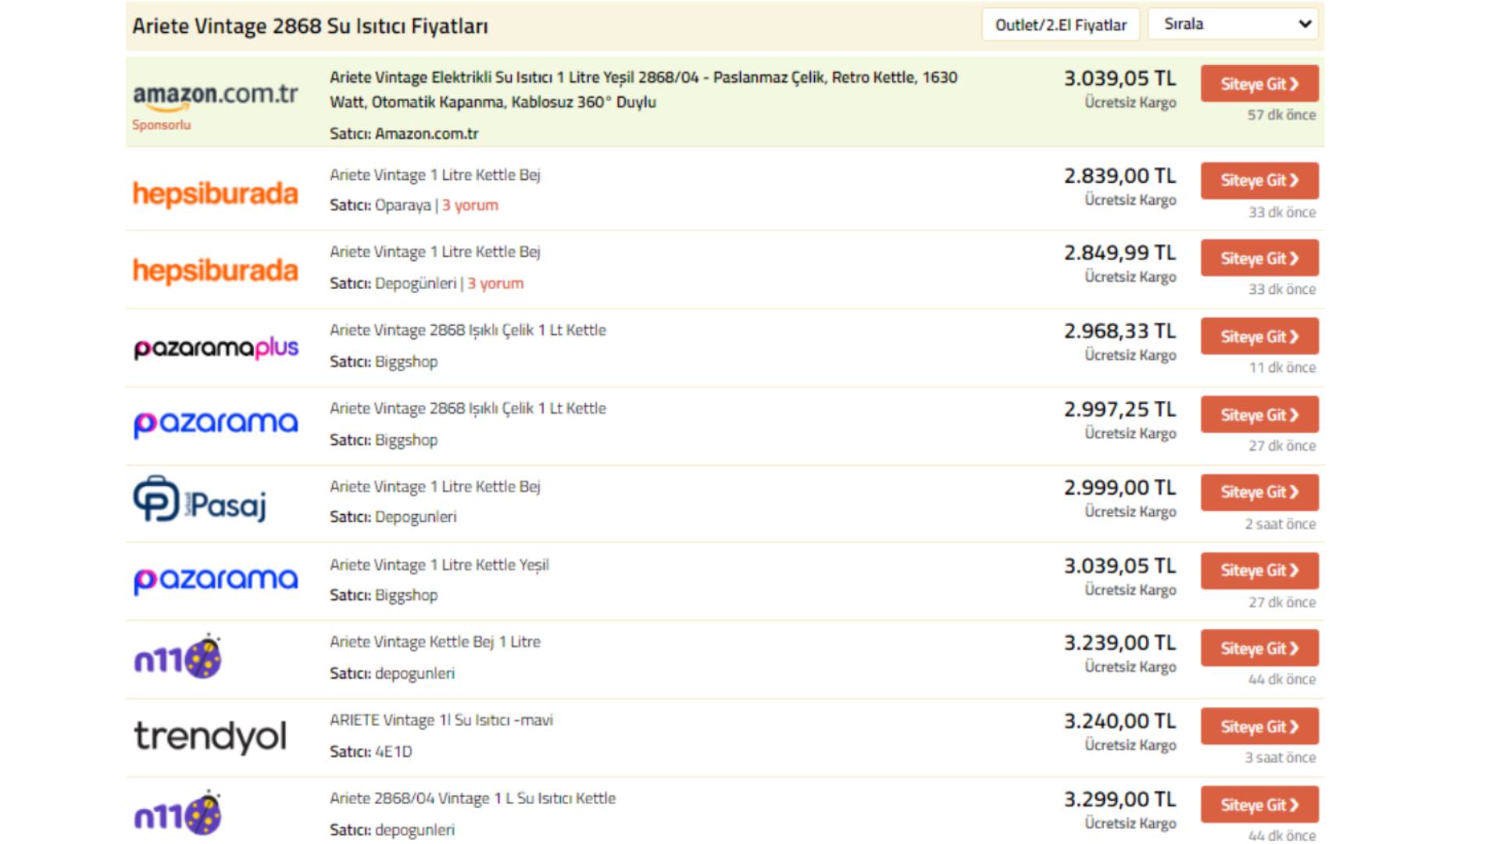Click the 57 dk önce timestamp
Viewport: 1500px width, 844px height.
pos(1281,115)
